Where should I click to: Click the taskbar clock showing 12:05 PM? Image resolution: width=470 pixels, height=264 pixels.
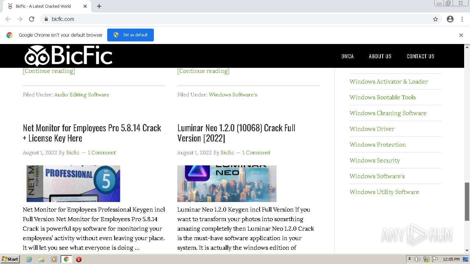pyautogui.click(x=451, y=259)
